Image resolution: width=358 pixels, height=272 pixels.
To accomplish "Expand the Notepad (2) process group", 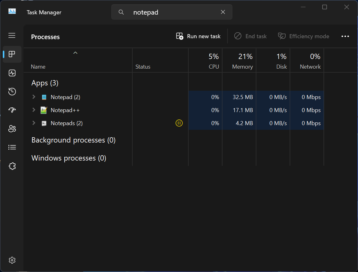I will 34,97.
